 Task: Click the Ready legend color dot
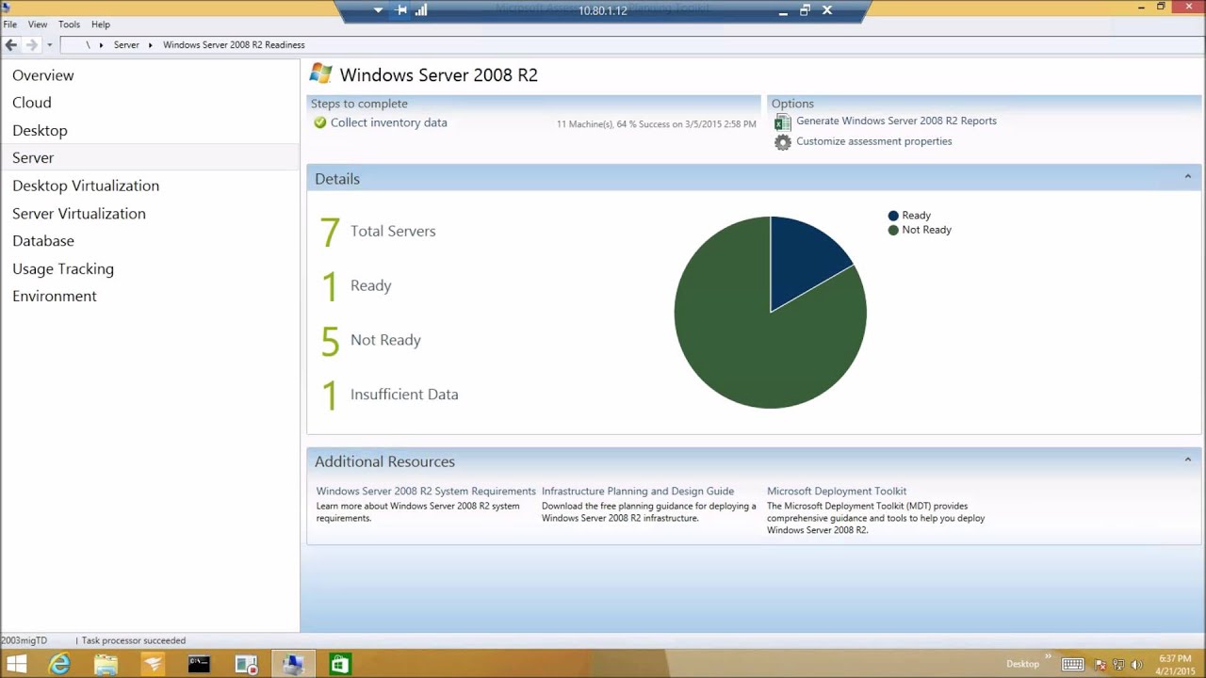[893, 216]
